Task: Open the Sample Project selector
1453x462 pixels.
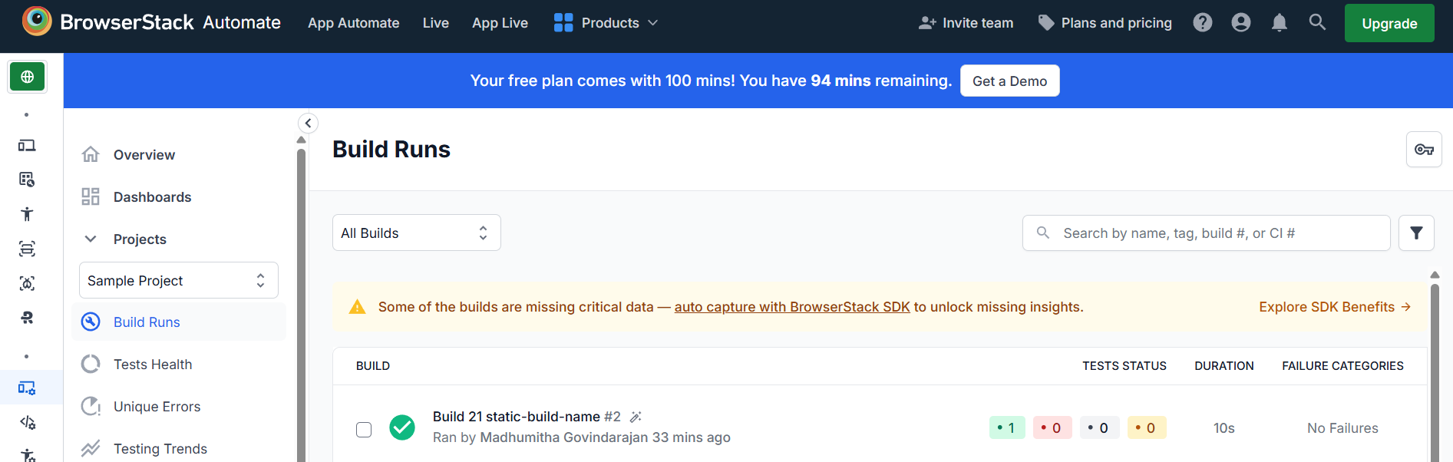Action: pos(179,280)
